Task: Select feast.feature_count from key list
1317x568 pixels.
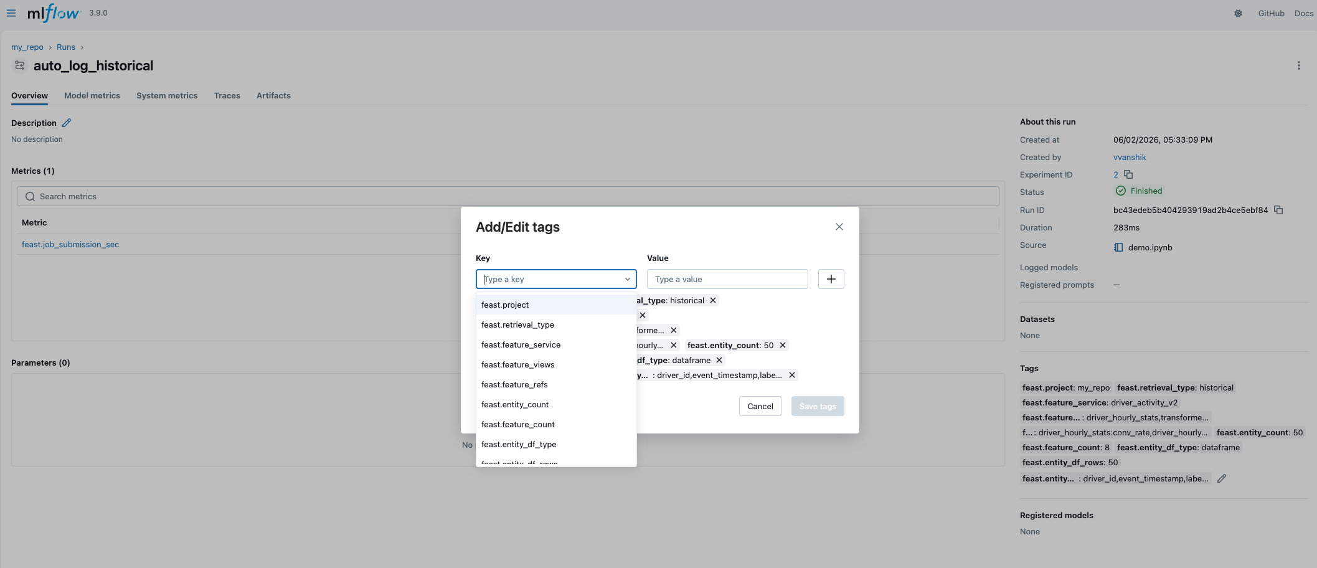Action: point(556,425)
